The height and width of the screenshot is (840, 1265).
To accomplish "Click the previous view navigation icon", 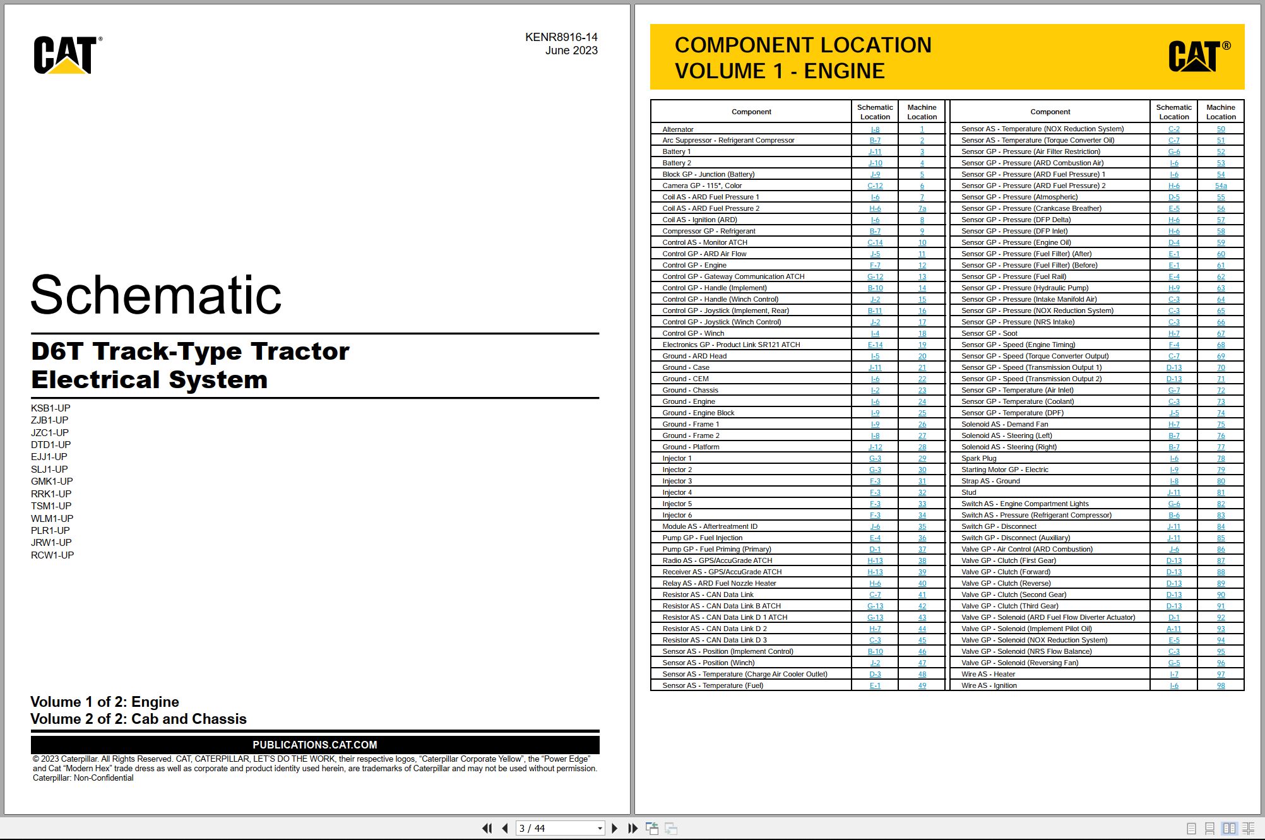I will coord(652,828).
